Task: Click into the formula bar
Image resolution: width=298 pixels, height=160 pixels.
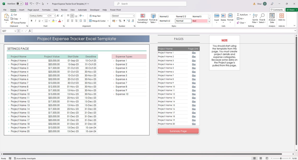Action: [x=163, y=31]
